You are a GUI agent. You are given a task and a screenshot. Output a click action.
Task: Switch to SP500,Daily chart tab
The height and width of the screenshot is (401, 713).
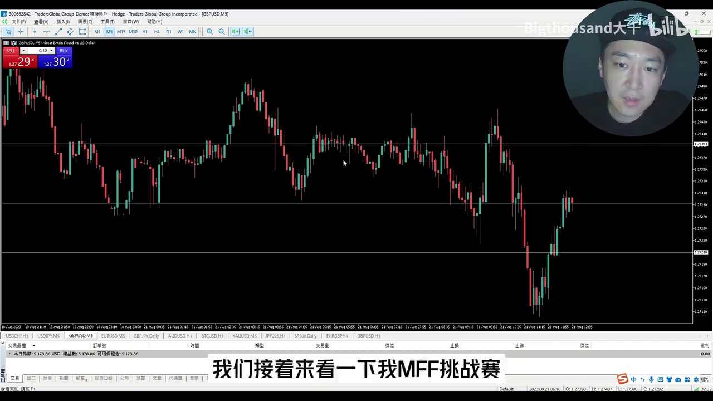click(x=305, y=336)
